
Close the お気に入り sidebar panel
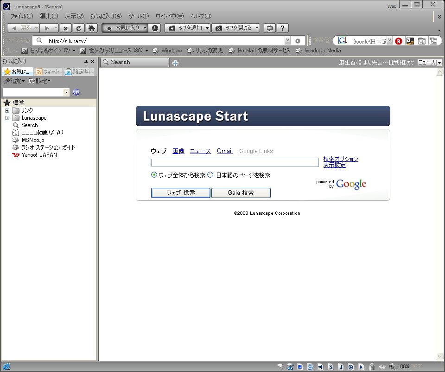point(93,61)
